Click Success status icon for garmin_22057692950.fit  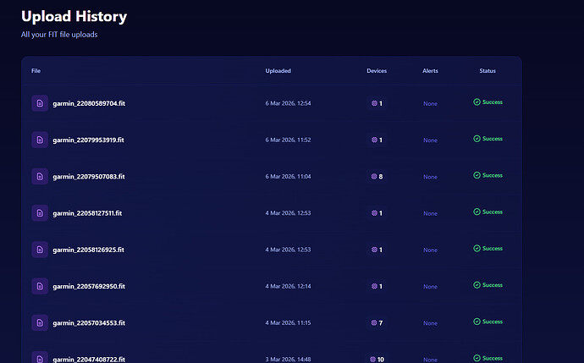[477, 285]
